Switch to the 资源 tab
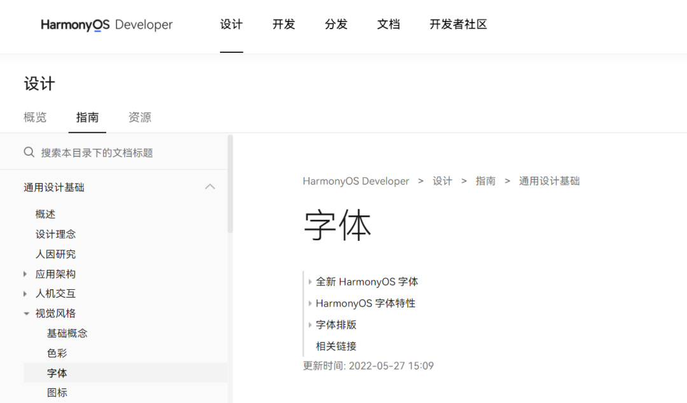 coord(139,117)
